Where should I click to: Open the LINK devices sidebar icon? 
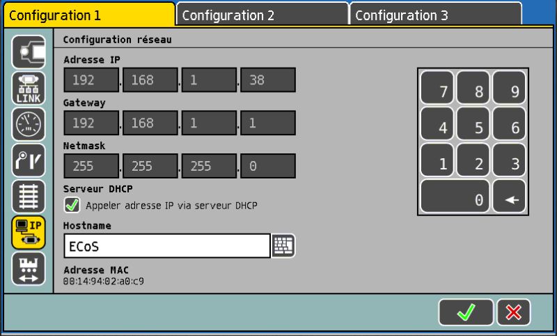click(29, 89)
